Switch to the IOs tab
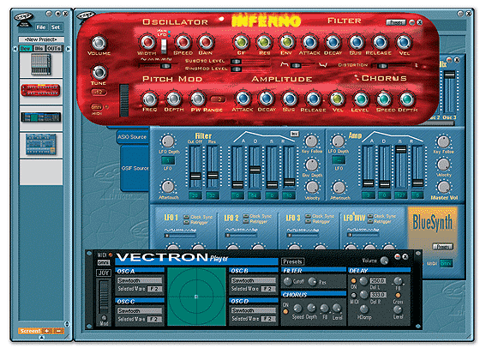The width and height of the screenshot is (486, 354). pyautogui.click(x=39, y=49)
